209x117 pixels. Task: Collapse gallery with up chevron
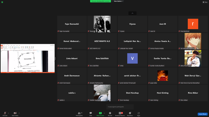[132, 13]
